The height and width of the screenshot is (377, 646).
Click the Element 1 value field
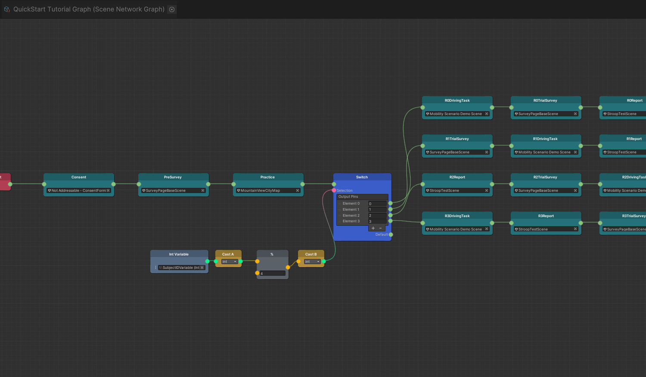[377, 209]
